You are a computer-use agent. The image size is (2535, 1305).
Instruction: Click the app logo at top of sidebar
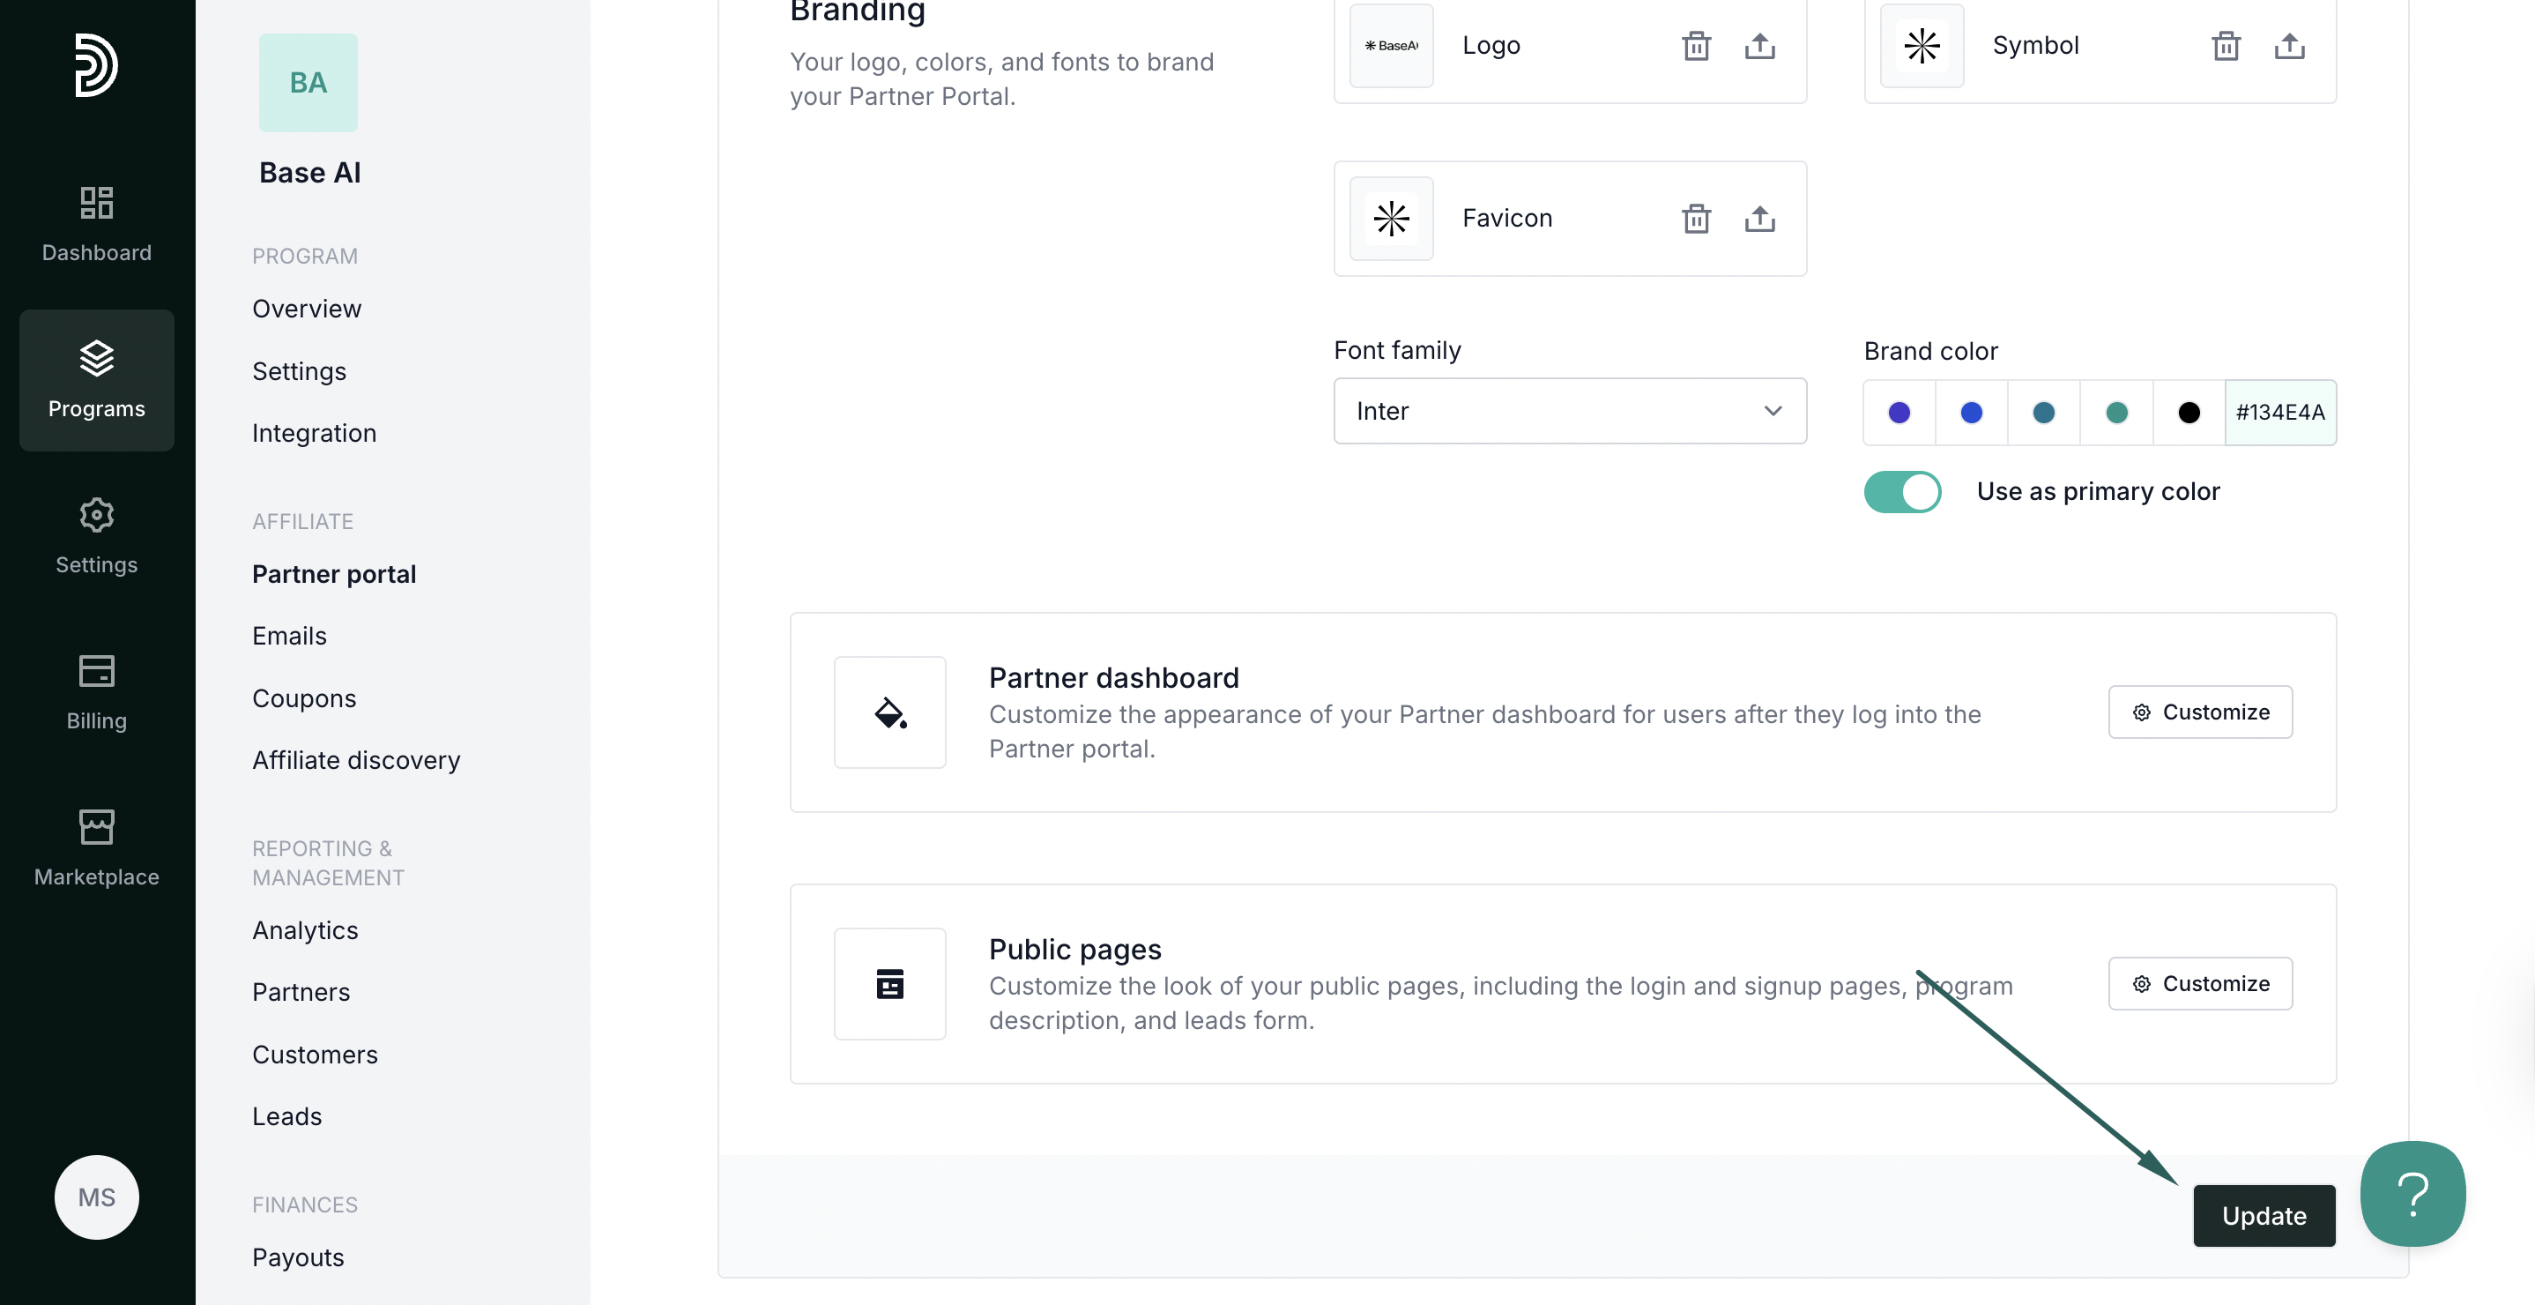pos(96,65)
